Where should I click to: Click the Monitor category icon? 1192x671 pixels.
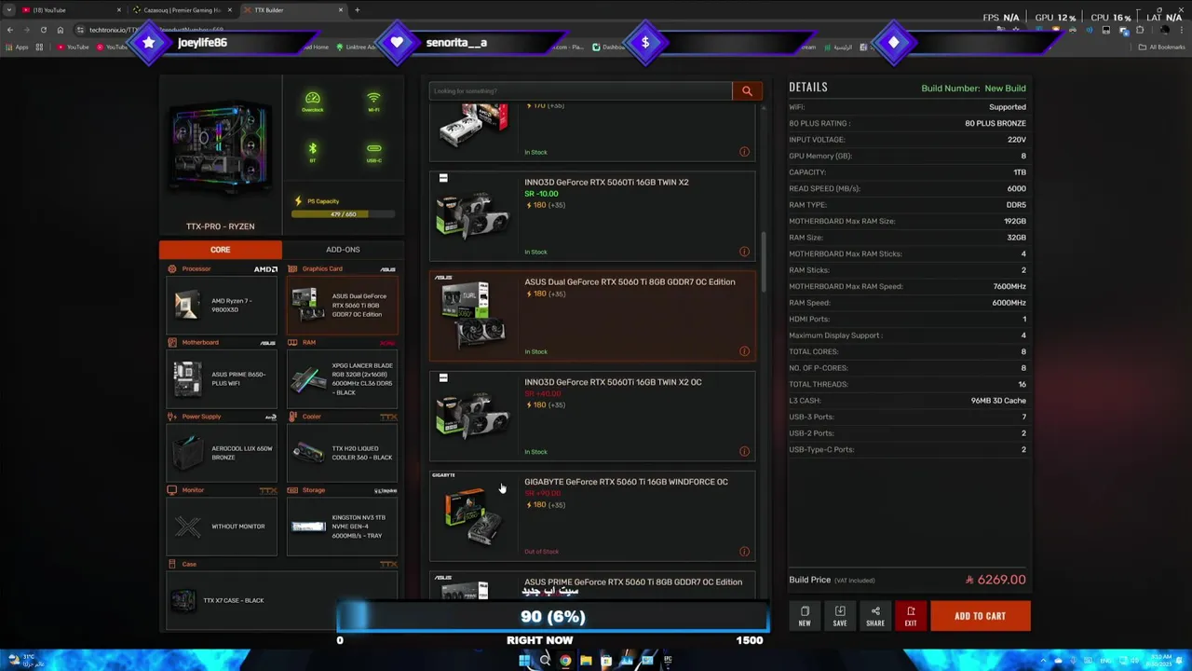pyautogui.click(x=172, y=490)
